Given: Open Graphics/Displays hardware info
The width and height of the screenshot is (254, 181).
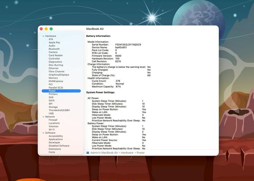Looking at the screenshot, I should [x=59, y=75].
